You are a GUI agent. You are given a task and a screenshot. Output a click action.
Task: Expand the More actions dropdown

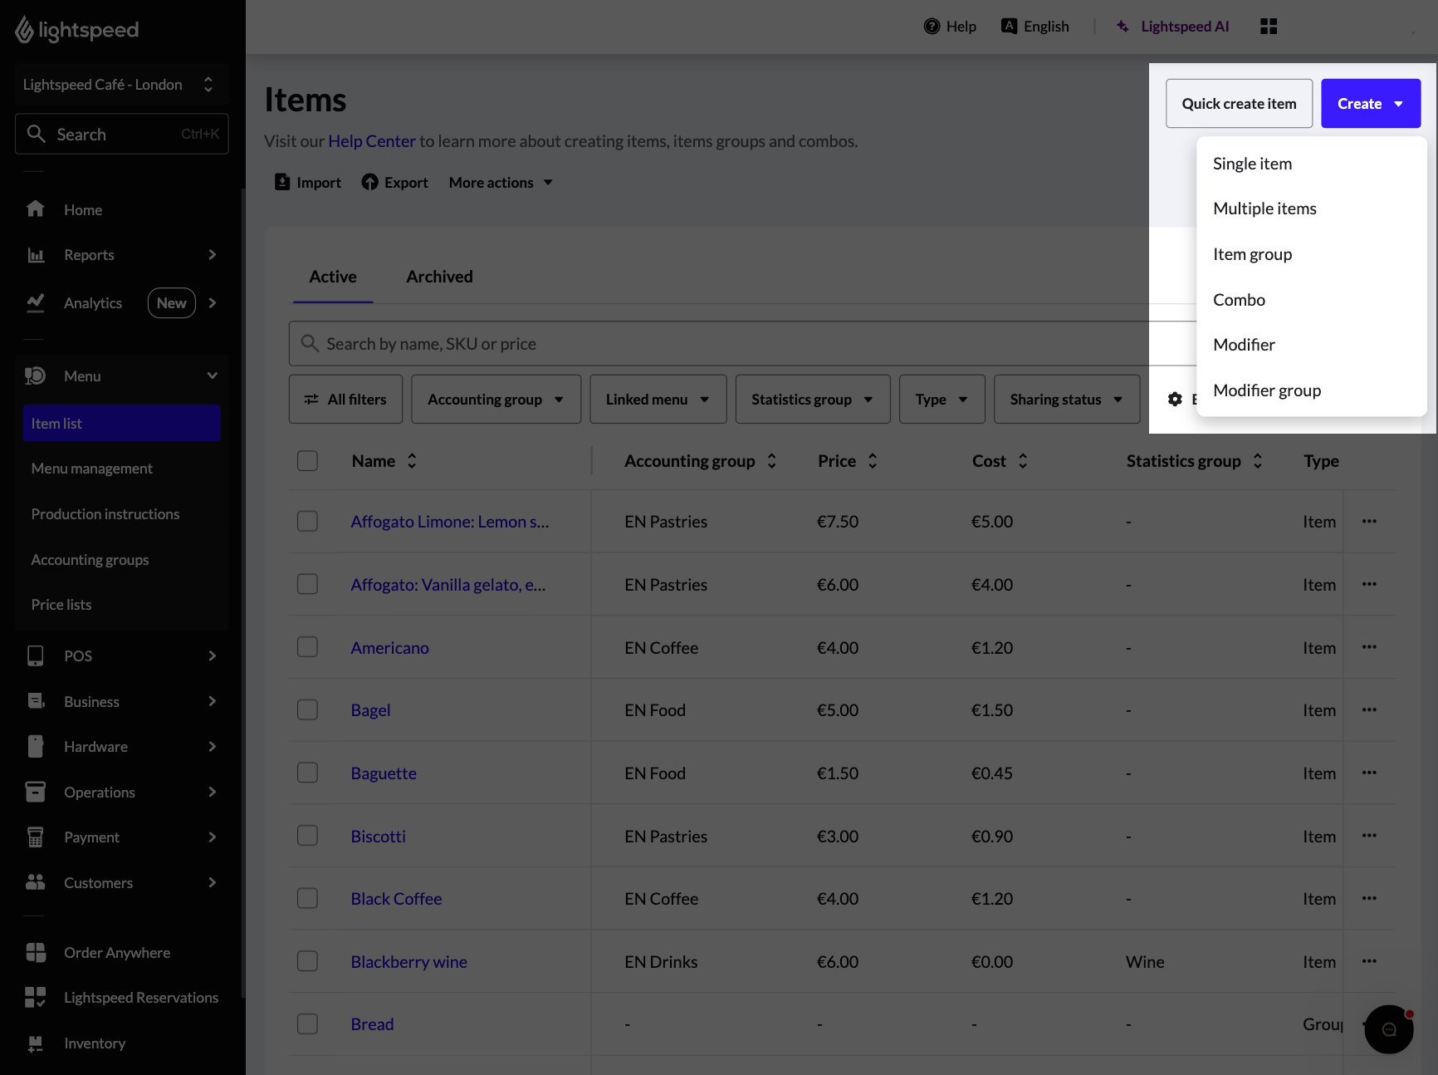click(501, 183)
